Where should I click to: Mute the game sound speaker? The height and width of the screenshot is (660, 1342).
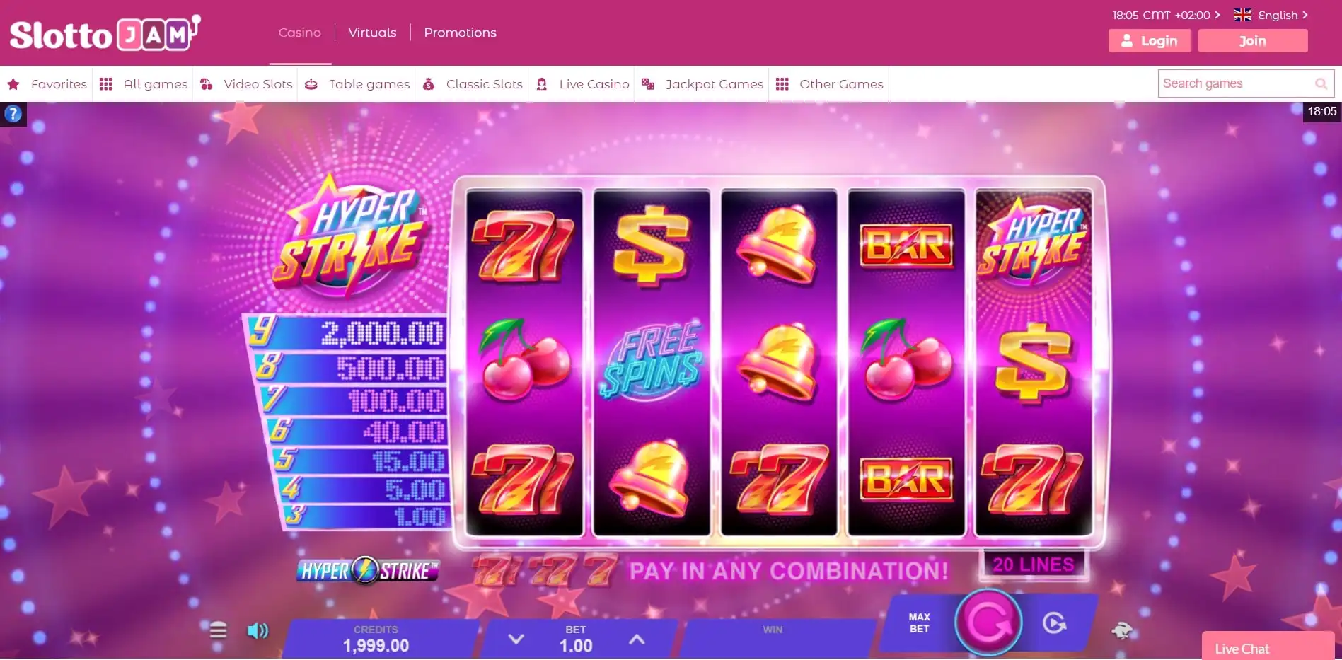click(258, 630)
